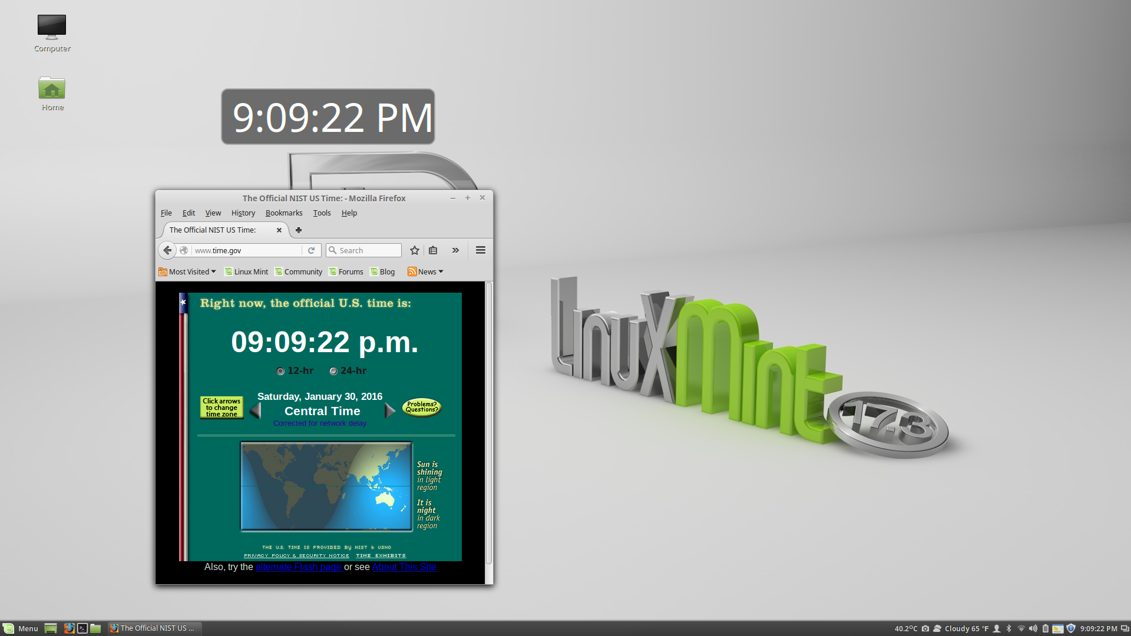Open user applet in tray

click(x=997, y=628)
